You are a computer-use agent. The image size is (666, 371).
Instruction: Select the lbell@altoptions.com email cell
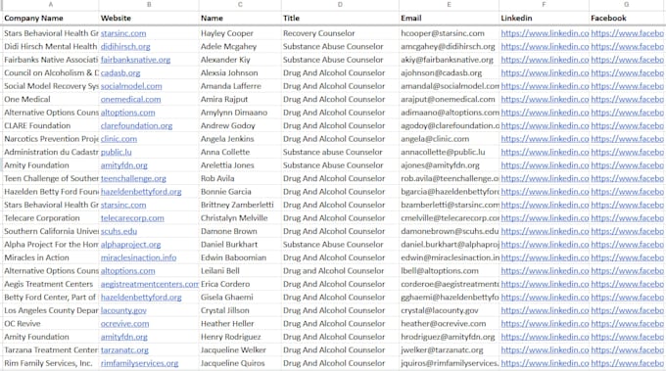pyautogui.click(x=449, y=270)
